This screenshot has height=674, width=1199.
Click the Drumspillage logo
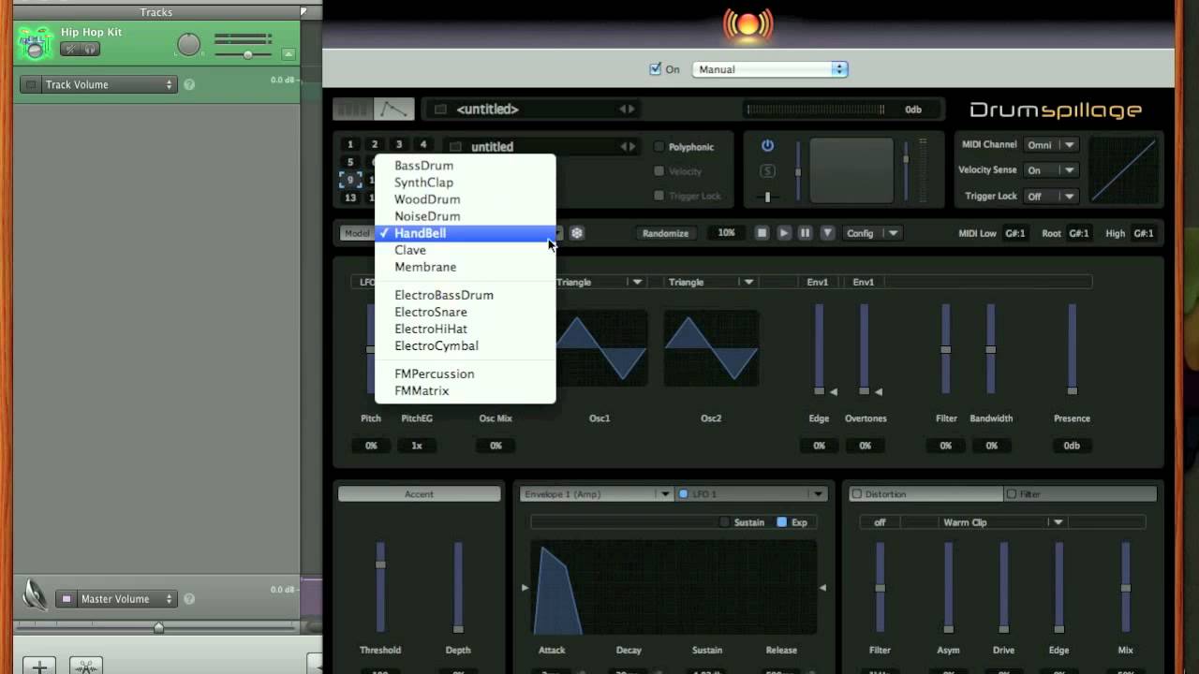tap(1056, 110)
